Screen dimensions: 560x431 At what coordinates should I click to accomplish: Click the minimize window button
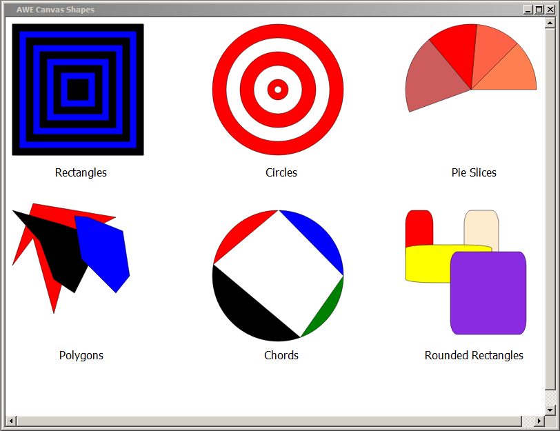tap(528, 10)
